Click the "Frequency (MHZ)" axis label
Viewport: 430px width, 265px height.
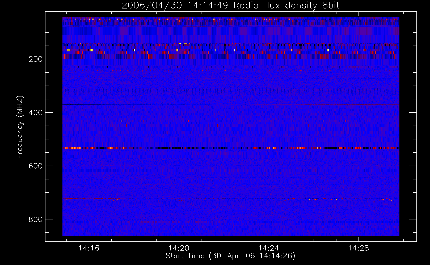pos(20,127)
